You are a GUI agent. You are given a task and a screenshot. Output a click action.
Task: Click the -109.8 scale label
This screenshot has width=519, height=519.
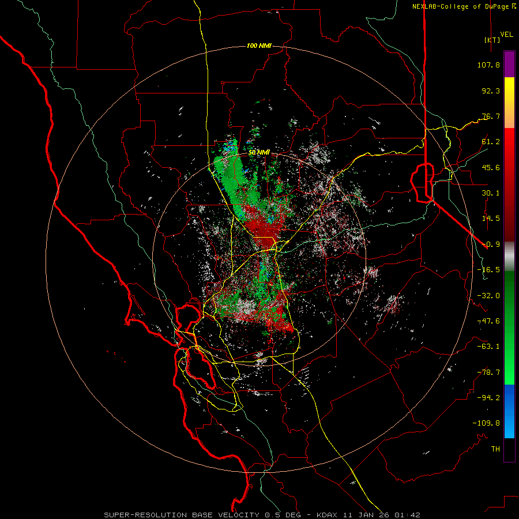(x=486, y=423)
